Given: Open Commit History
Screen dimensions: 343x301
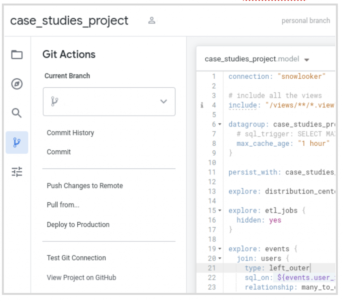Looking at the screenshot, I should pyautogui.click(x=70, y=133).
